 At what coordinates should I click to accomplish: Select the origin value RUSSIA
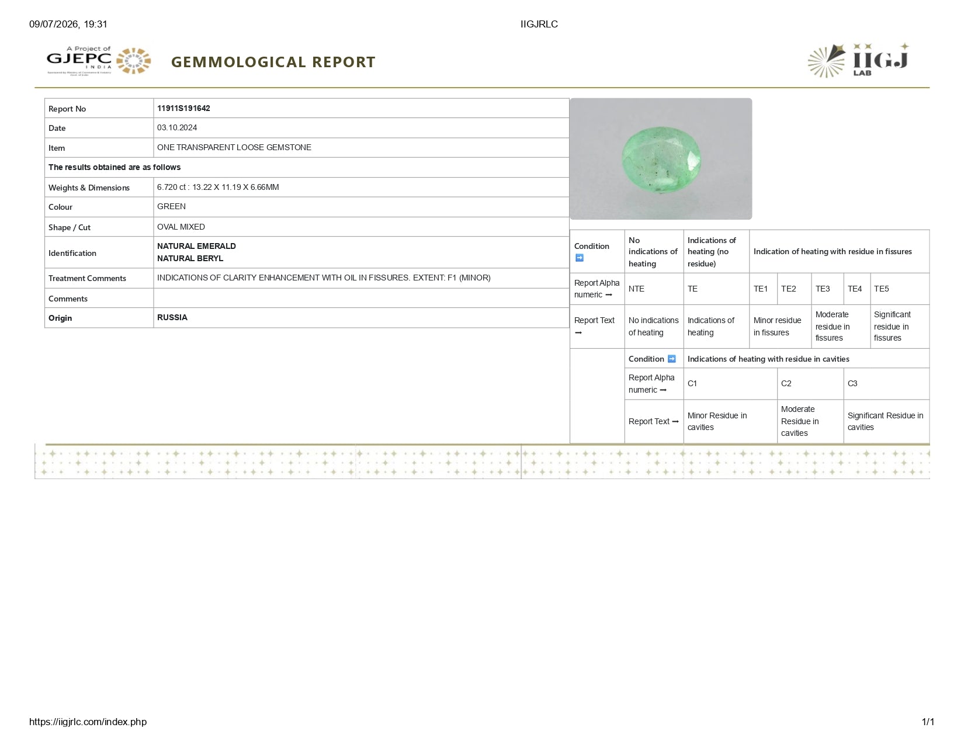pyautogui.click(x=172, y=317)
